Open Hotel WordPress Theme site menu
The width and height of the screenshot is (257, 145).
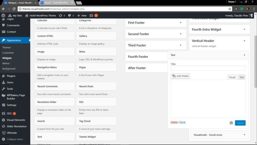point(41,15)
